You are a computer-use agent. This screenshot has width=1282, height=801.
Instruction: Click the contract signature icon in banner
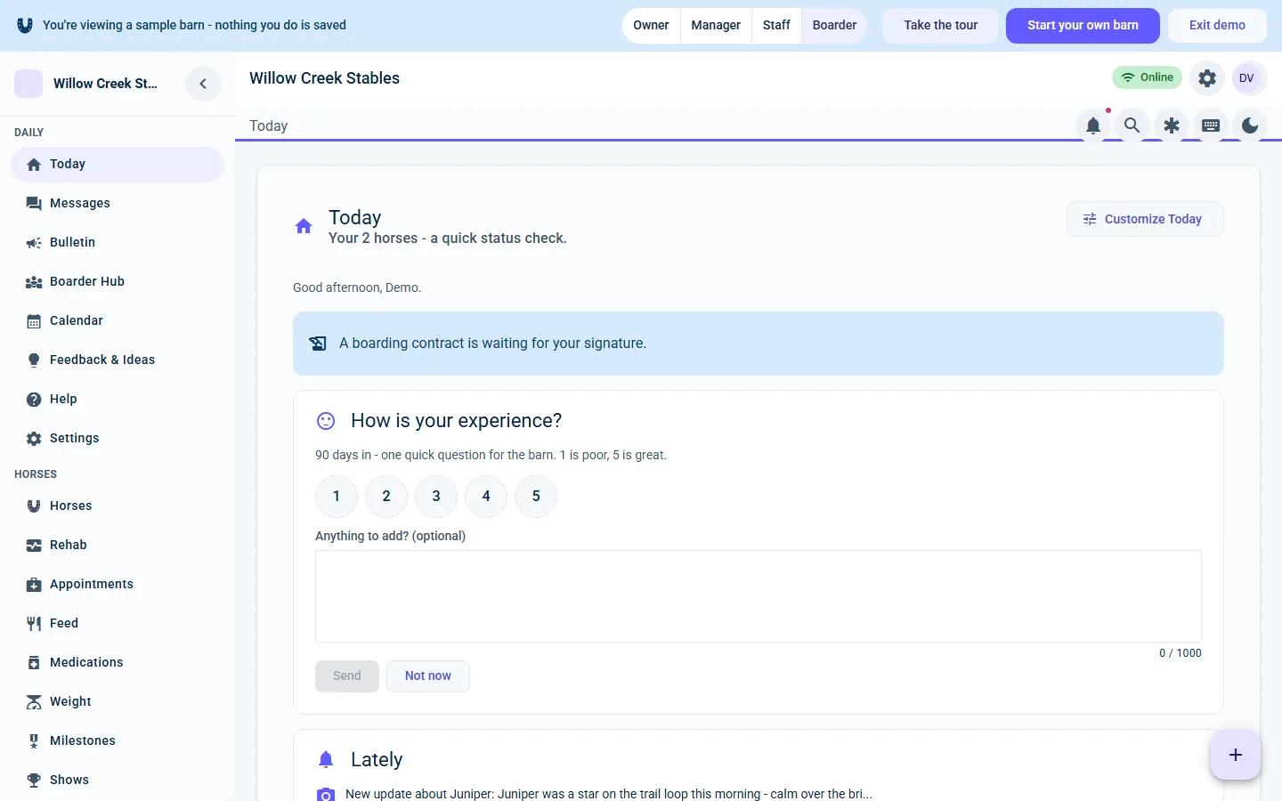point(318,344)
